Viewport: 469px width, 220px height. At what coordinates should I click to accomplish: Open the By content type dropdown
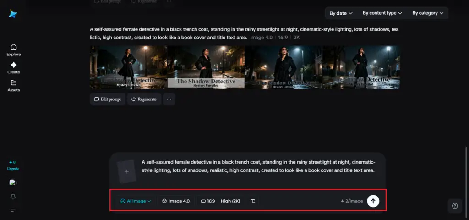382,13
